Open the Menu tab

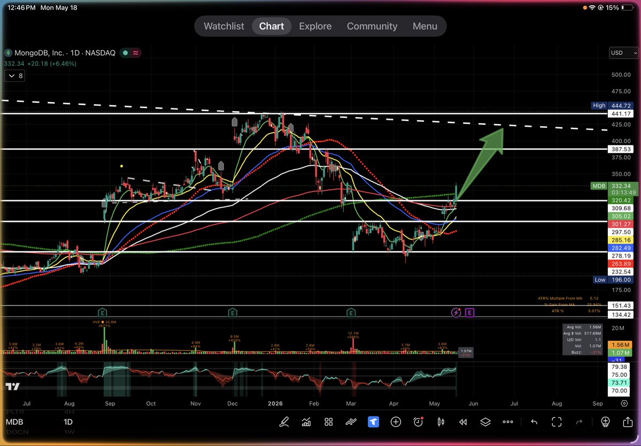pyautogui.click(x=424, y=26)
